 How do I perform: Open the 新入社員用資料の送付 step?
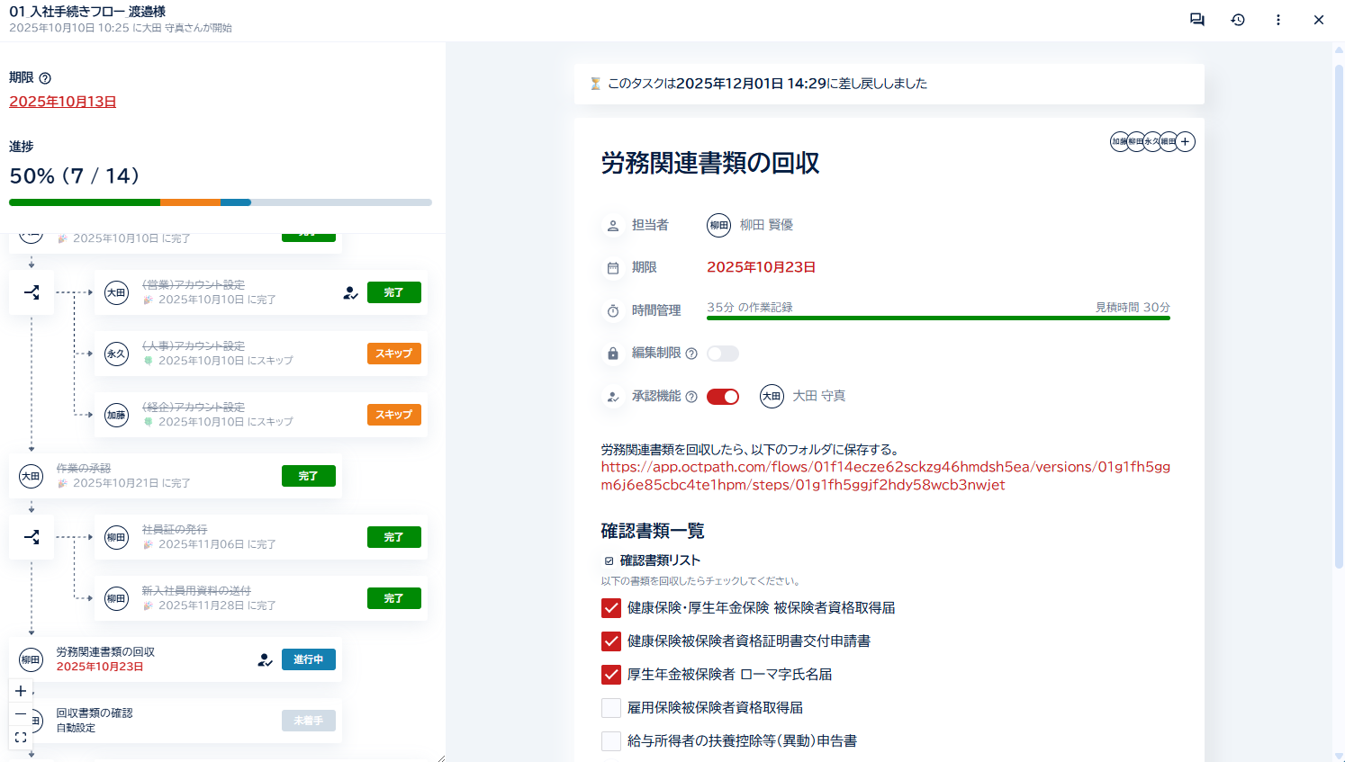point(261,598)
